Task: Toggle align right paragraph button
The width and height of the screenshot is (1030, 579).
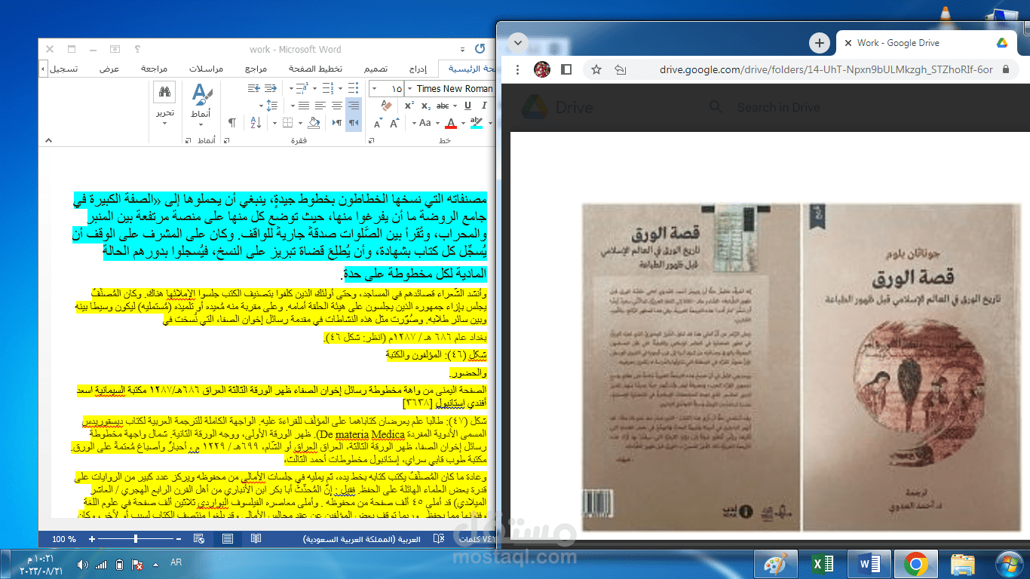Action: click(354, 106)
